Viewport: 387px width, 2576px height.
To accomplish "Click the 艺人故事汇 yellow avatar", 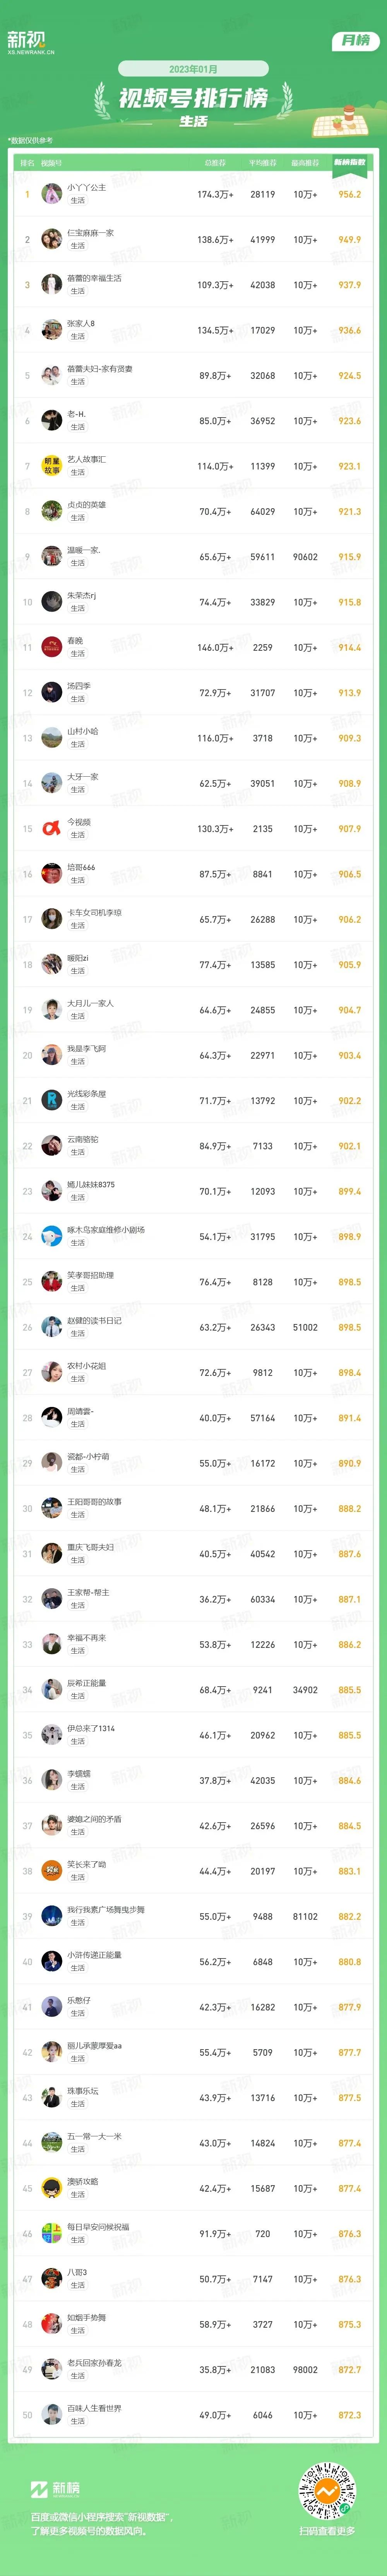I will pyautogui.click(x=52, y=466).
